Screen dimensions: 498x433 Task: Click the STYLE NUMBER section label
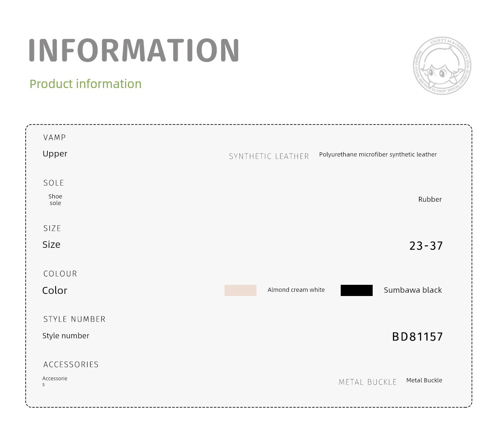coord(74,319)
